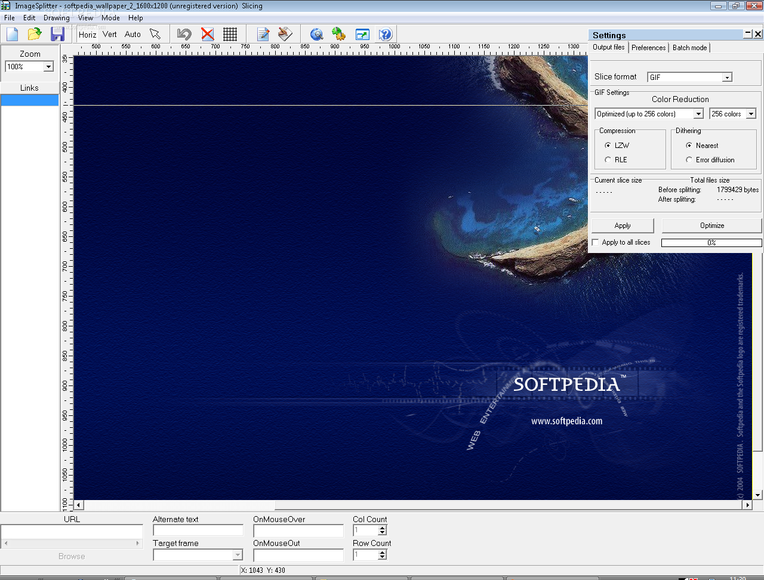The height and width of the screenshot is (580, 764).
Task: Click the Row Count spinner arrows
Action: coord(383,554)
